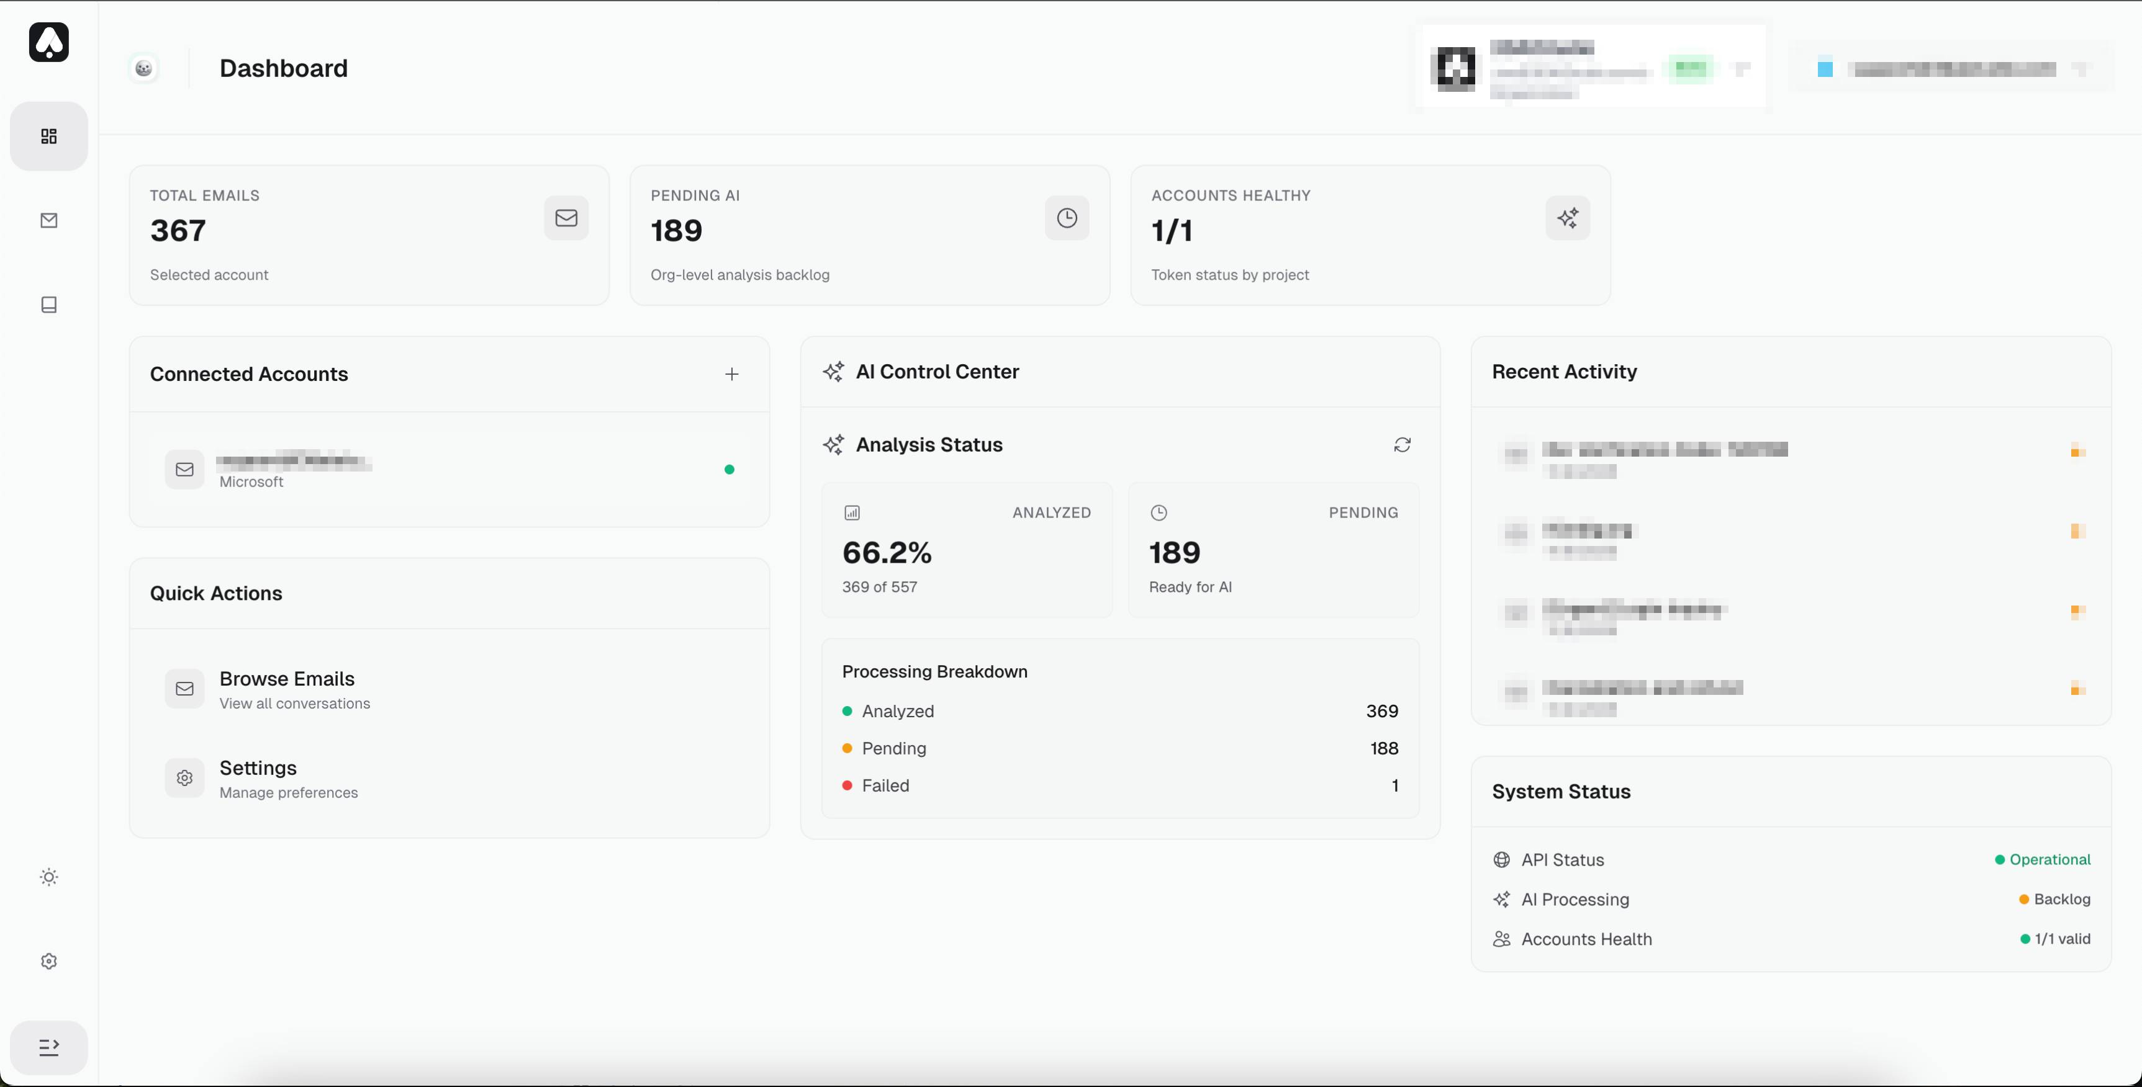Open the notebook section in the sidebar
This screenshot has width=2142, height=1087.
point(49,305)
